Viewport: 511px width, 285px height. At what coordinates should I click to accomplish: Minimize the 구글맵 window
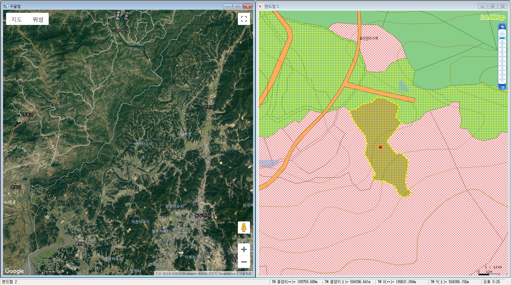pyautogui.click(x=228, y=6)
